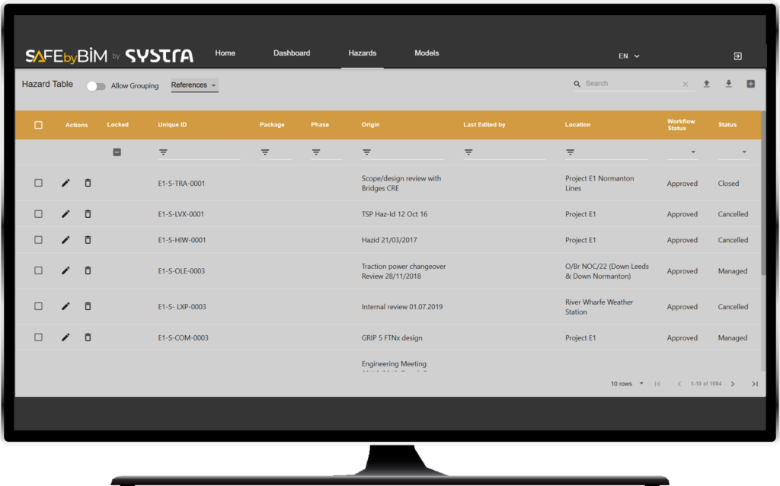The image size is (780, 486).
Task: Switch to the Models tab
Action: point(427,53)
